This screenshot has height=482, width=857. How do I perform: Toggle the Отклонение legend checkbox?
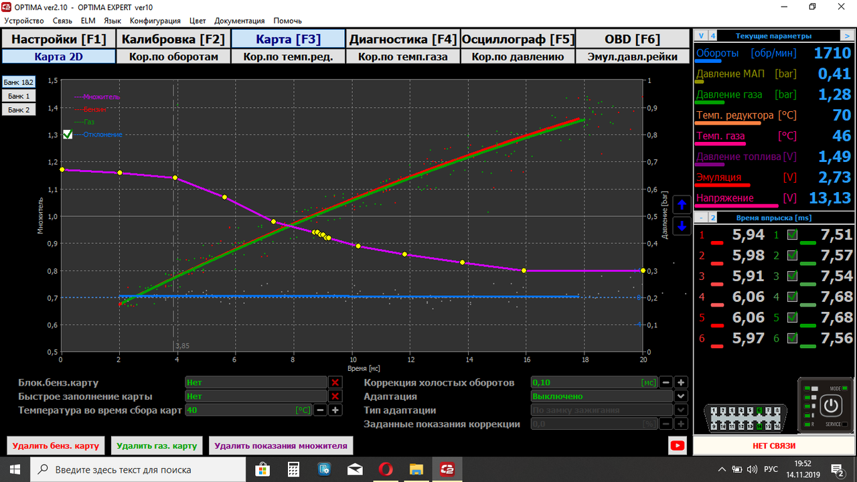(x=68, y=135)
